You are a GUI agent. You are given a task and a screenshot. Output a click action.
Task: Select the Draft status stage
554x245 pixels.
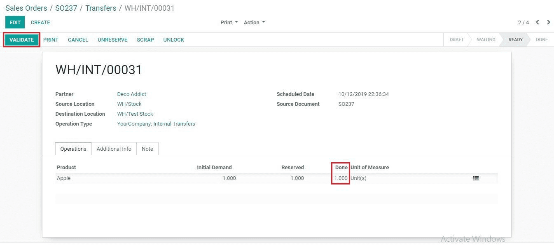click(x=456, y=40)
